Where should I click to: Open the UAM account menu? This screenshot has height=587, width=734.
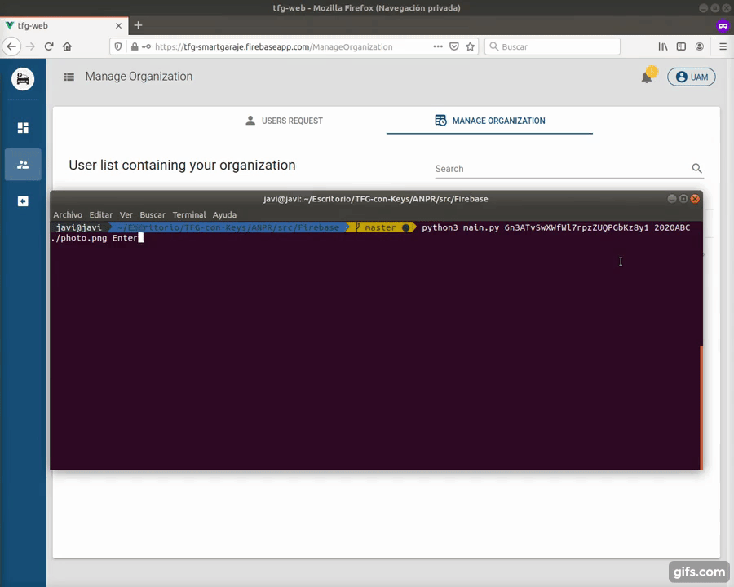(x=691, y=77)
